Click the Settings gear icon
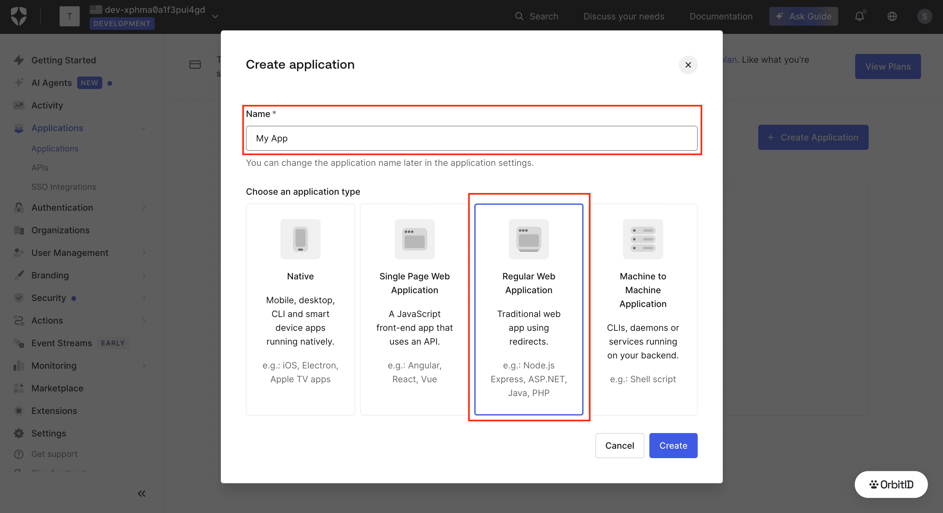Screen dimensions: 943x513 point(19,433)
